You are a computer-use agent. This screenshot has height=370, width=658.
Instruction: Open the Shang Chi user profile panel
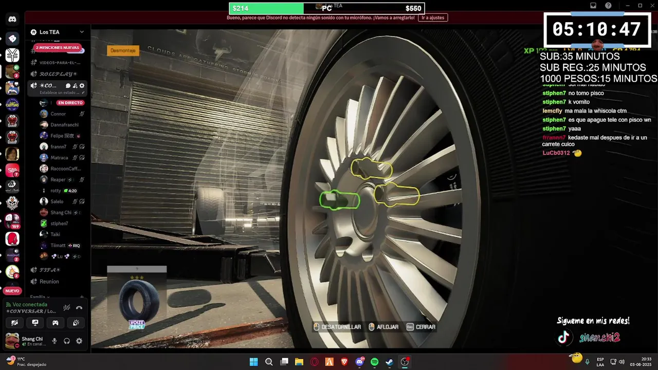click(26, 341)
